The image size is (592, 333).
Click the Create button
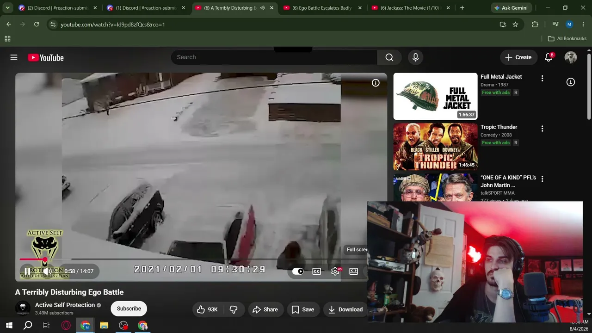518,57
